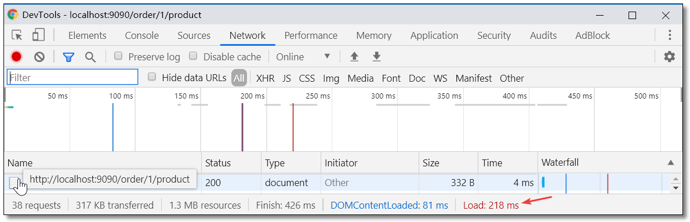
Task: Open the DevTools three-dot customize menu
Action: pos(670,35)
